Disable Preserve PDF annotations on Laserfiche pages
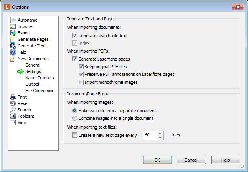The height and width of the screenshot is (172, 248). coord(81,74)
